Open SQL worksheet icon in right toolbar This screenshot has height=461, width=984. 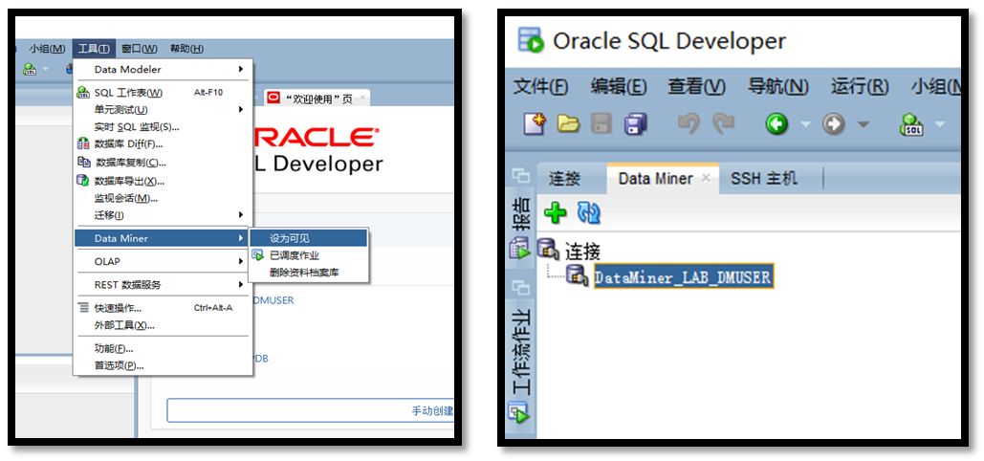(911, 123)
